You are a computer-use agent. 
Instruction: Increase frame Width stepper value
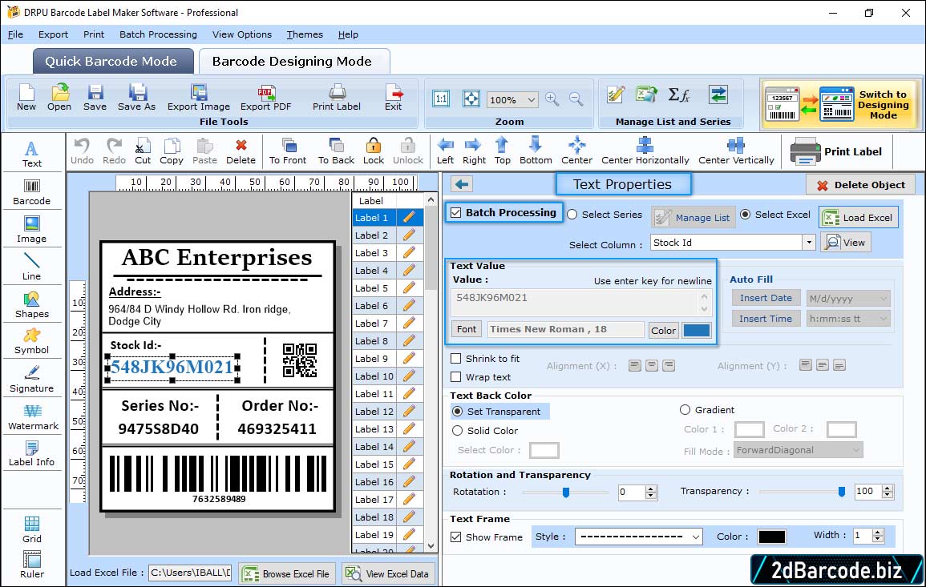coord(878,533)
